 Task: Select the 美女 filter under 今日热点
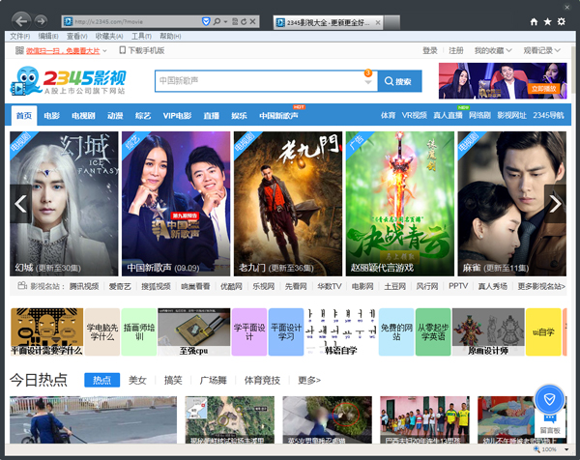coord(137,380)
